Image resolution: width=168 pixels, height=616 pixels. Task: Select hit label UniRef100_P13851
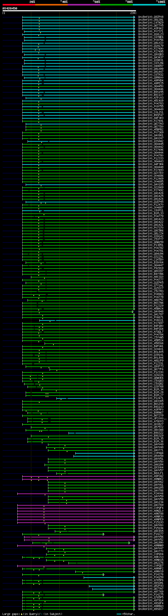(151, 245)
